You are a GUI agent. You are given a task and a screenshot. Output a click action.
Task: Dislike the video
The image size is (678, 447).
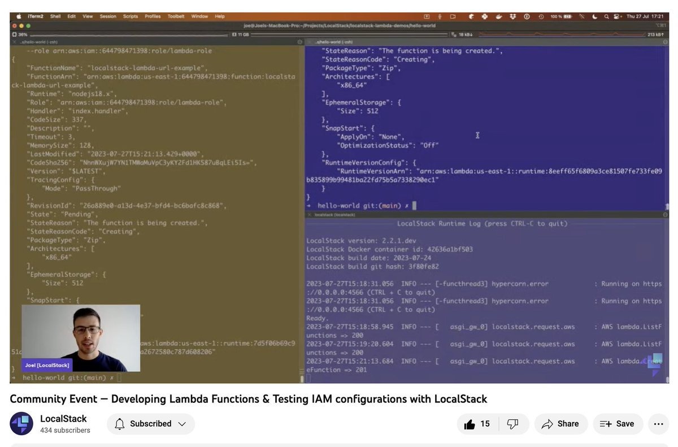tap(513, 424)
